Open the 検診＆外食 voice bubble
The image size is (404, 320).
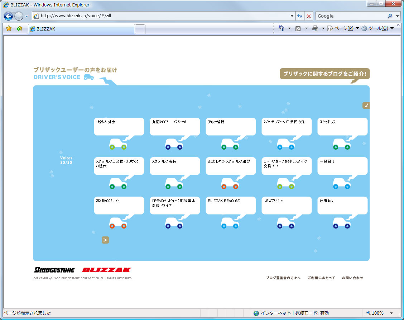pos(119,126)
